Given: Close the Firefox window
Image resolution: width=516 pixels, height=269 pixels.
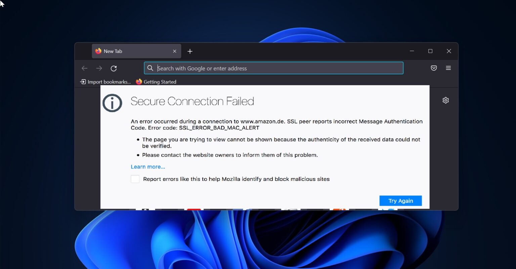Looking at the screenshot, I should pyautogui.click(x=449, y=51).
